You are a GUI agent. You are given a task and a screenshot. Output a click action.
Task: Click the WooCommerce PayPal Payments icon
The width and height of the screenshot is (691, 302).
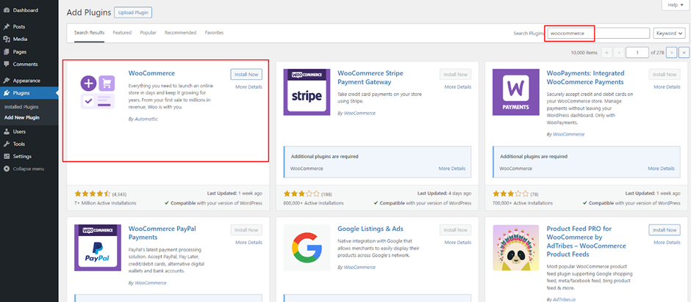click(x=97, y=248)
